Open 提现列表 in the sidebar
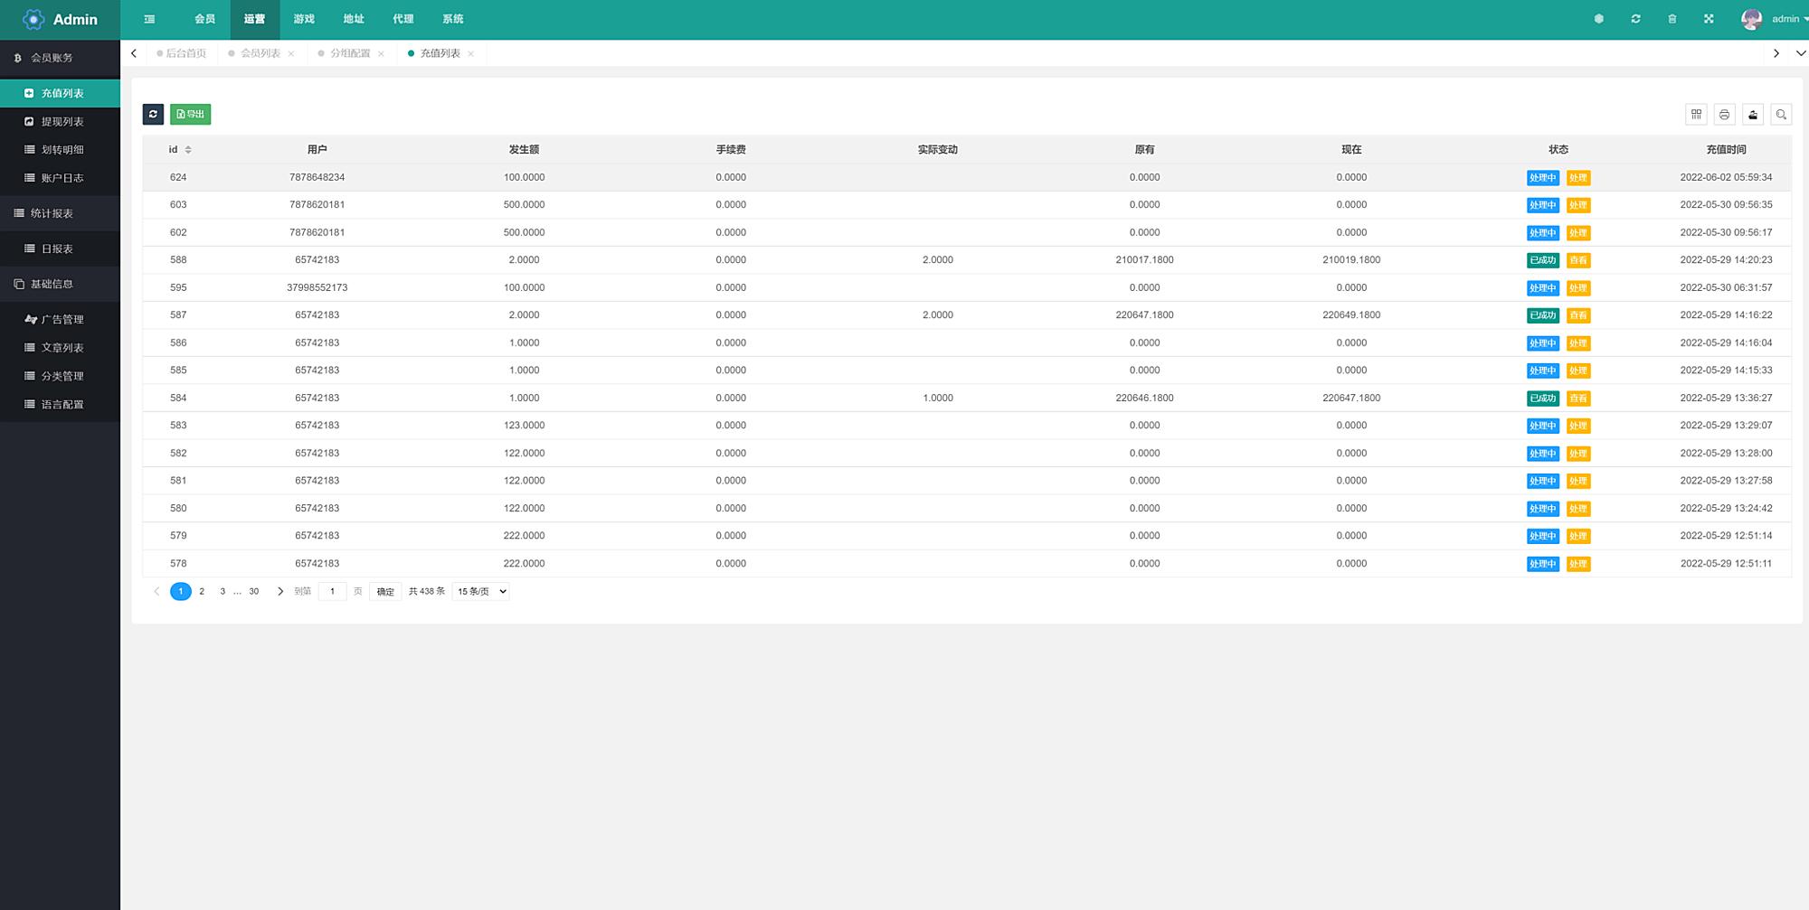The image size is (1809, 910). point(62,122)
